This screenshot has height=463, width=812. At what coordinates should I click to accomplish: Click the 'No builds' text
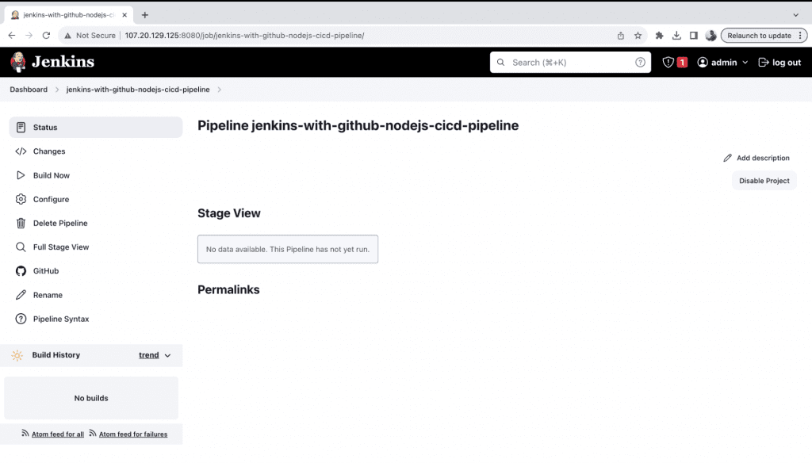coord(91,398)
